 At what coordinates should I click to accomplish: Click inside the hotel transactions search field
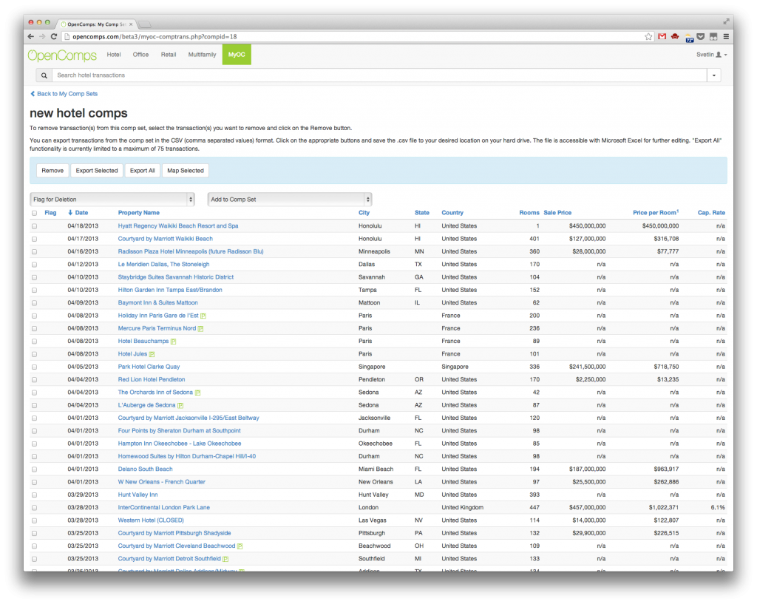pos(222,74)
